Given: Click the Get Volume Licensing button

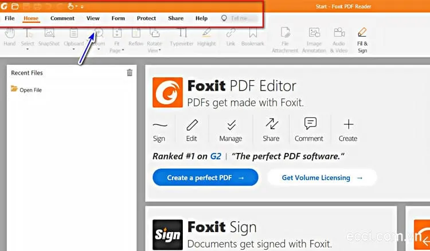Looking at the screenshot, I should point(322,178).
